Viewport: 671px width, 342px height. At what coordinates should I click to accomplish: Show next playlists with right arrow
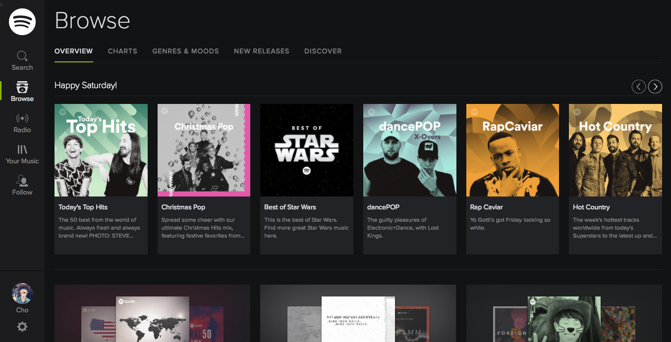[x=655, y=87]
